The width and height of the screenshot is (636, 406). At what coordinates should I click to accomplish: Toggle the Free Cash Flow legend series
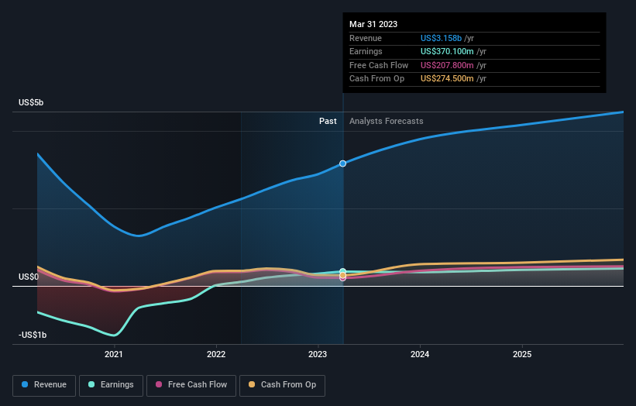pyautogui.click(x=191, y=385)
